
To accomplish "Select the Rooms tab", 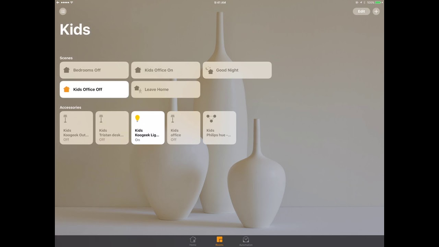I will [x=219, y=241].
